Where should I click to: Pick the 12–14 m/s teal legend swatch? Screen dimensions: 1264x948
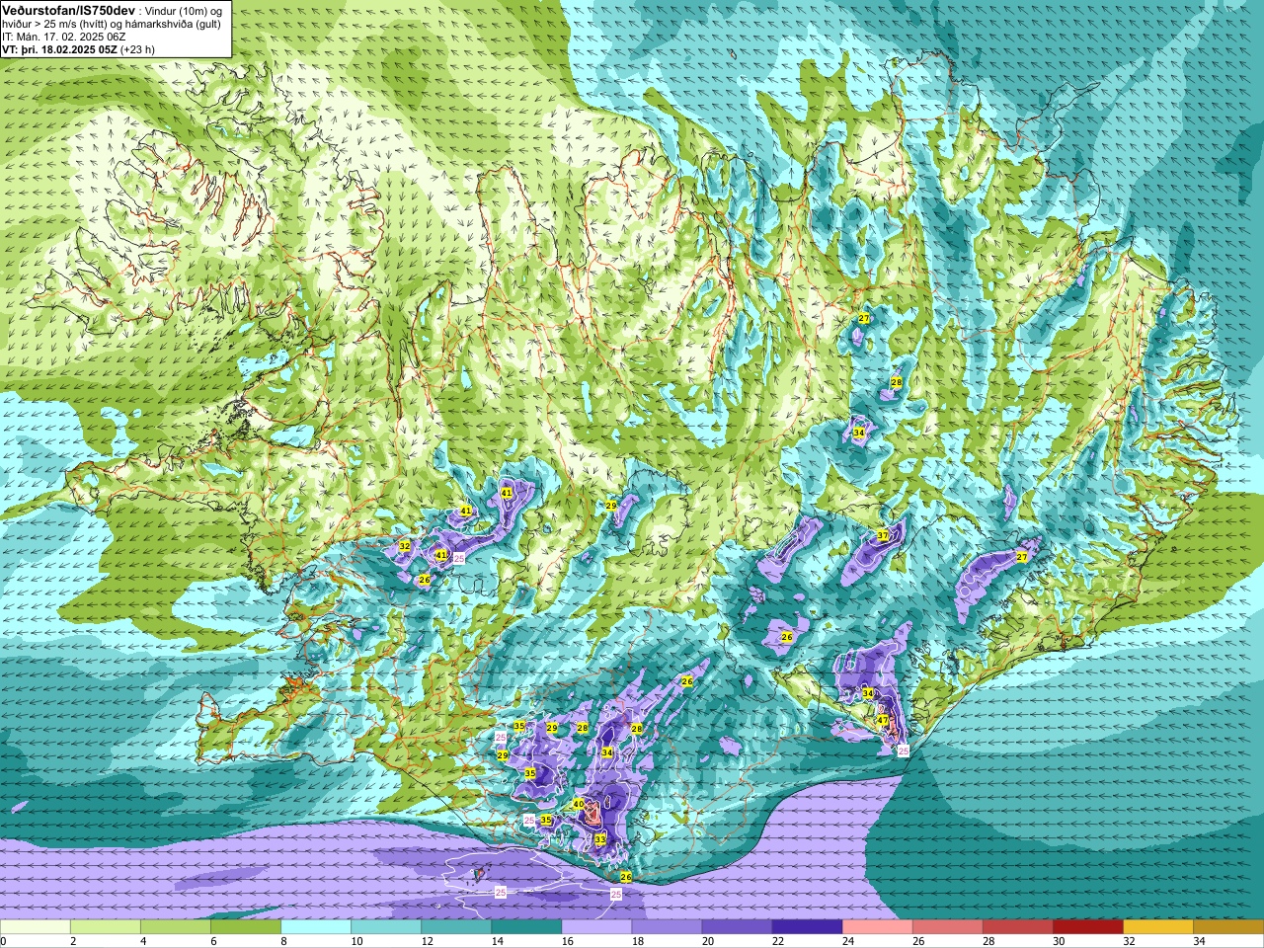pos(456,927)
